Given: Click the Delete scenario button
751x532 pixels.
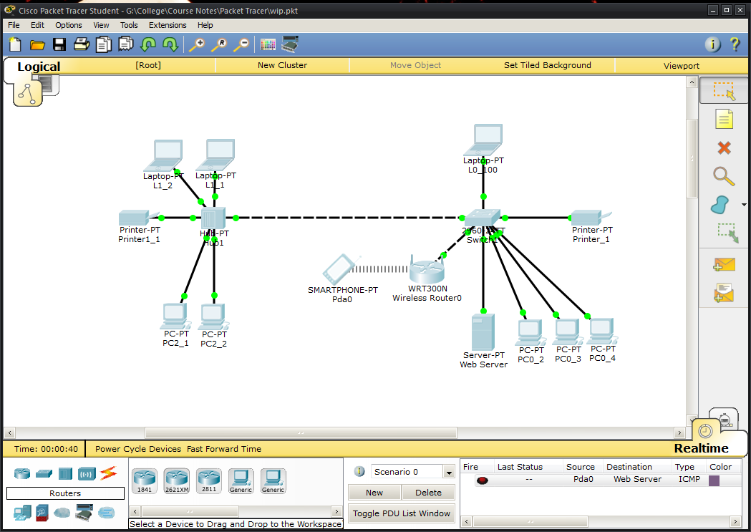Looking at the screenshot, I should (x=428, y=493).
